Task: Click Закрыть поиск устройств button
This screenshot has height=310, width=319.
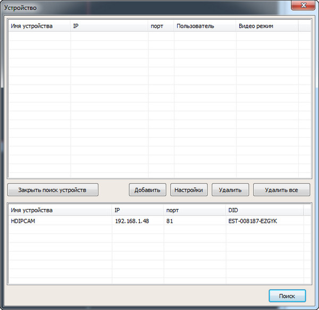Action: pos(53,190)
